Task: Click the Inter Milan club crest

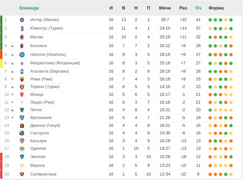Action: click(22, 20)
